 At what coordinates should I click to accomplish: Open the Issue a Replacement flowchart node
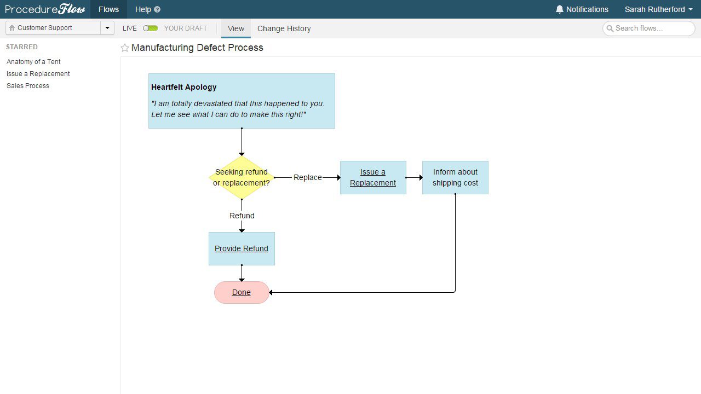coord(373,177)
